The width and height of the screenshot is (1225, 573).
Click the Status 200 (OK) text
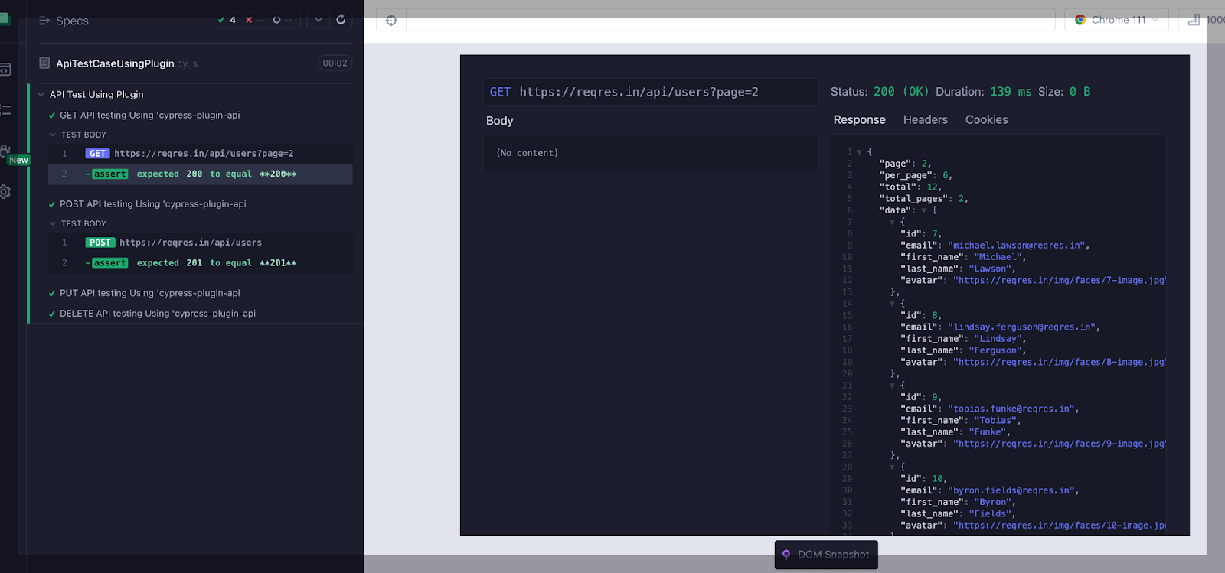coord(880,92)
